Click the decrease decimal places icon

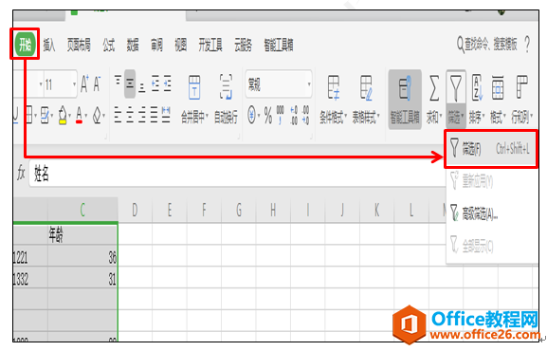click(x=305, y=115)
